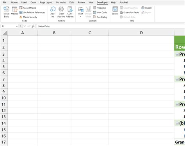Open the Visual Basic editor
The width and height of the screenshot is (185, 146).
point(6,12)
